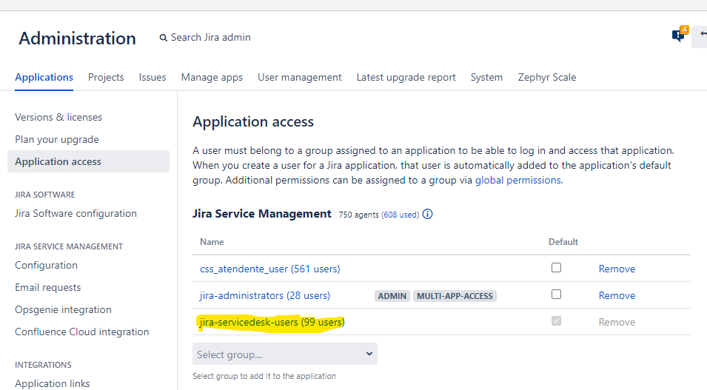
Task: Click the INTEGRATIONS sidebar heading
Action: coord(43,365)
